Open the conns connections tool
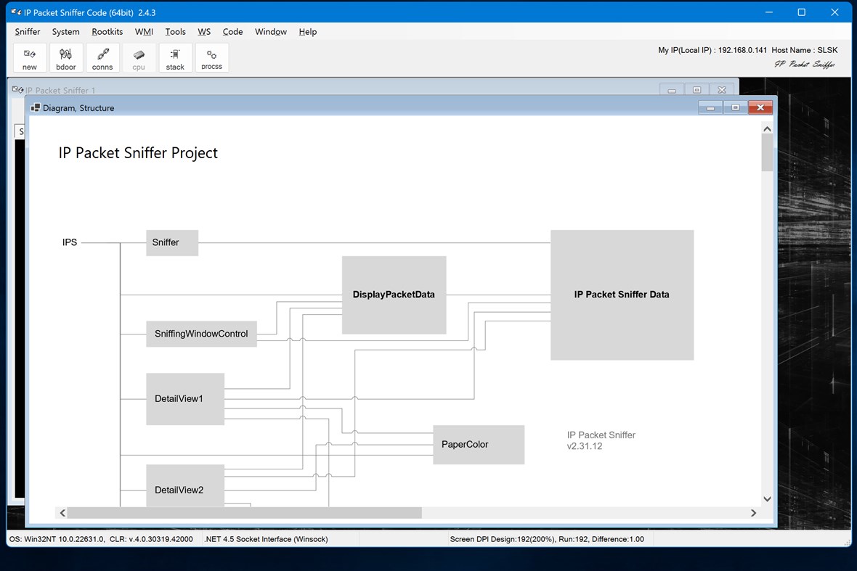The height and width of the screenshot is (571, 857). [102, 58]
